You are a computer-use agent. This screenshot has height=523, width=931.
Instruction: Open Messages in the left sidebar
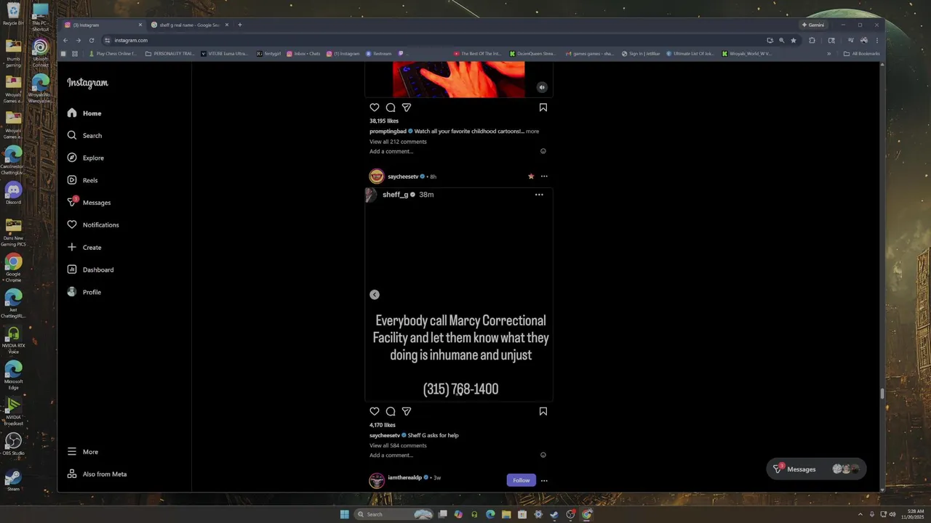[x=88, y=203]
